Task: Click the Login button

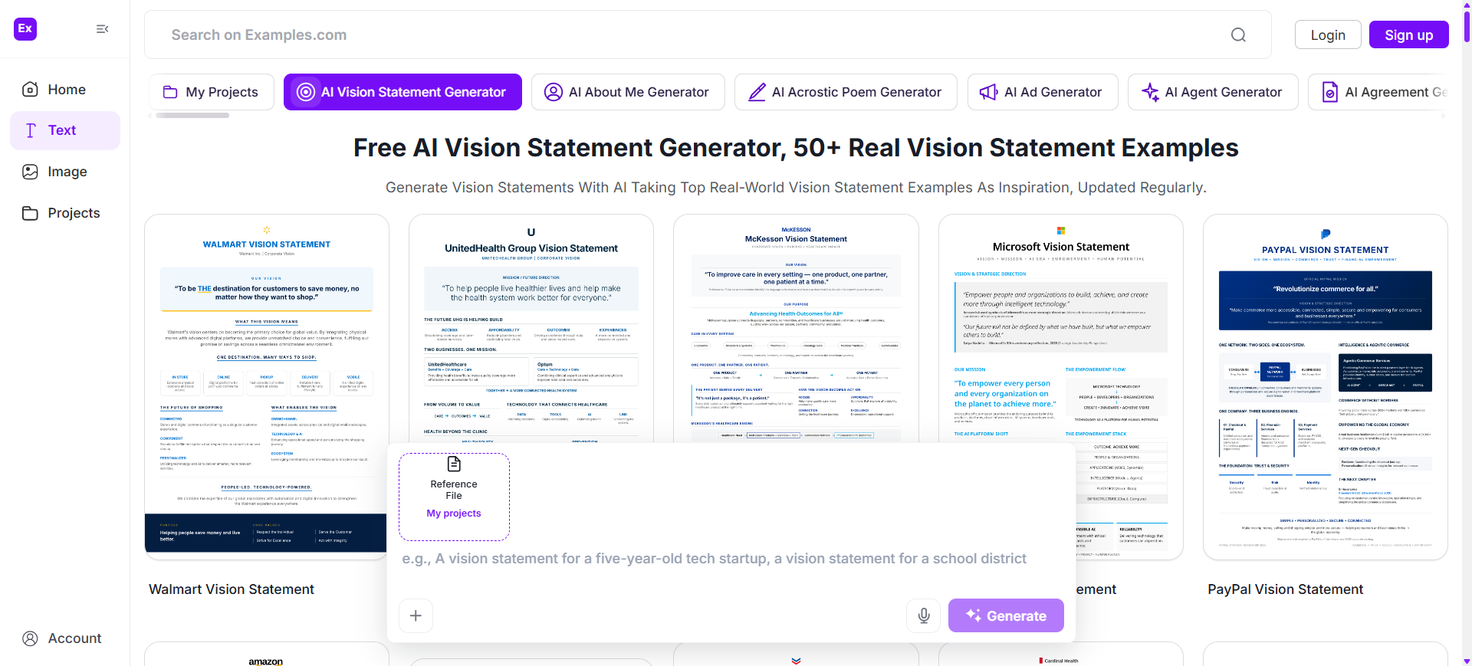Action: (x=1328, y=34)
